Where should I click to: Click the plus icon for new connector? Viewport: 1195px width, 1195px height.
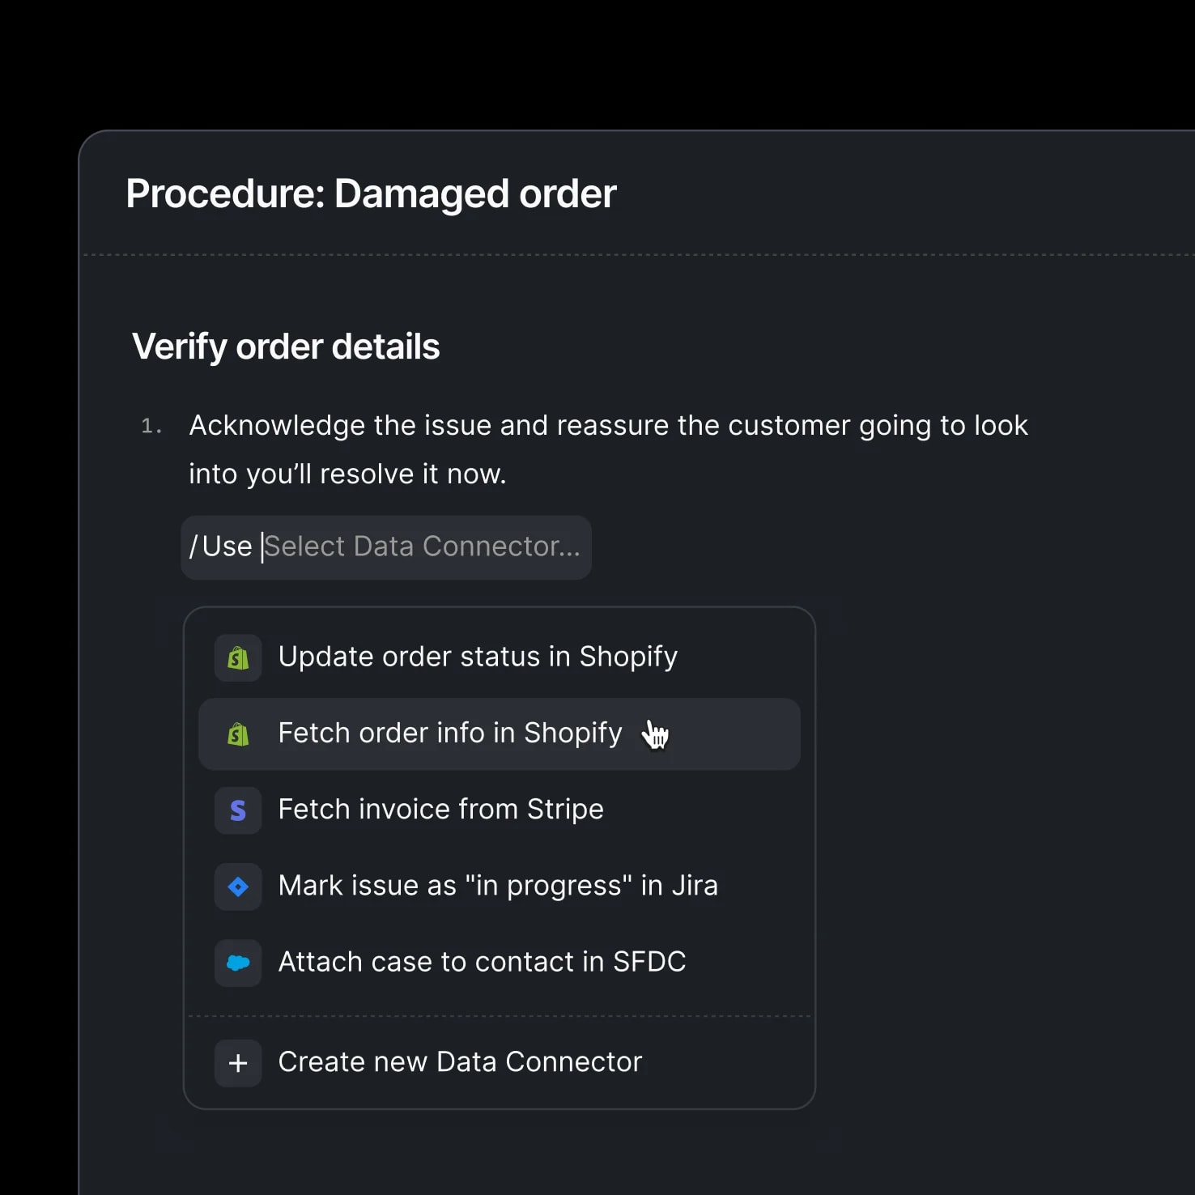point(238,1063)
